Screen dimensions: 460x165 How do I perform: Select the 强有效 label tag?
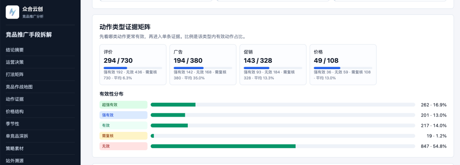pyautogui.click(x=123, y=115)
